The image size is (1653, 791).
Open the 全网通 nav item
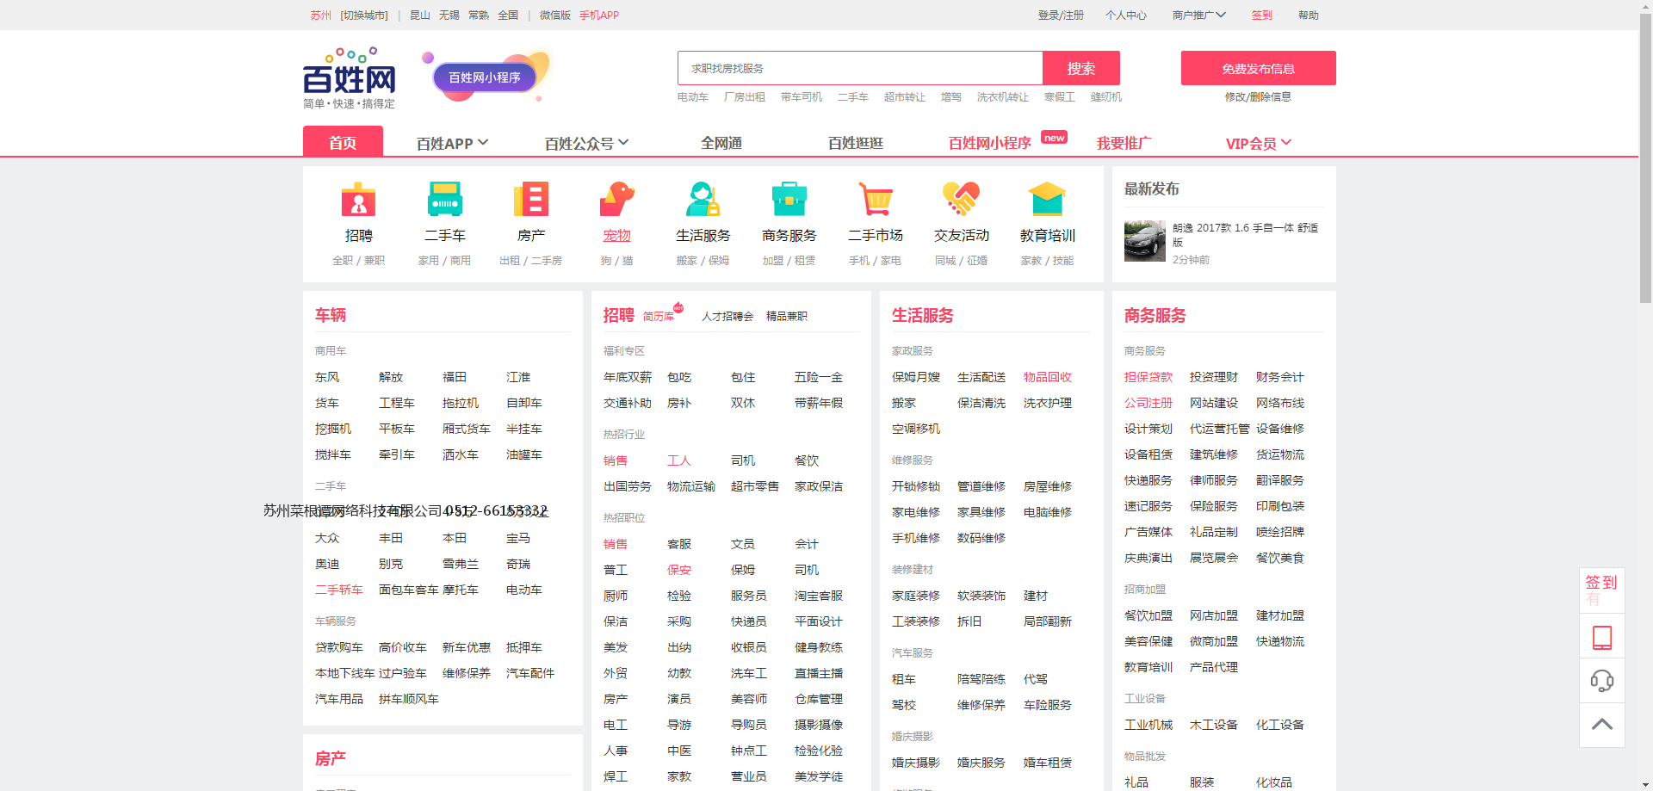[x=721, y=143]
